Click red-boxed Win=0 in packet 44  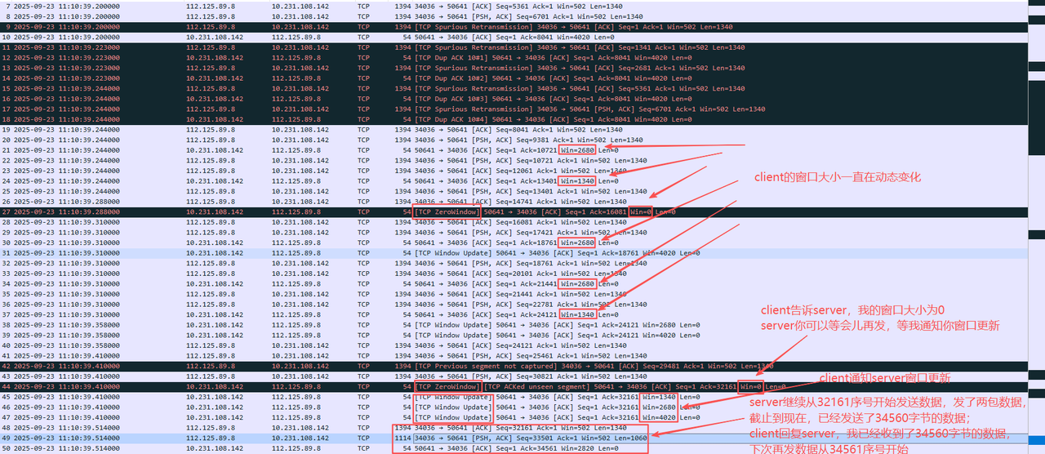point(751,386)
